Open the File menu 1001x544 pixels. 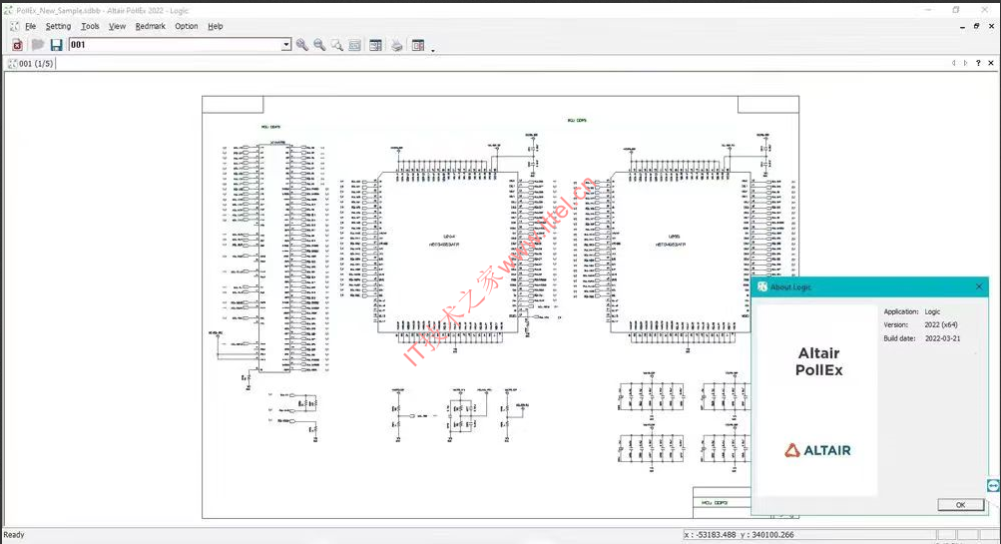tap(30, 26)
